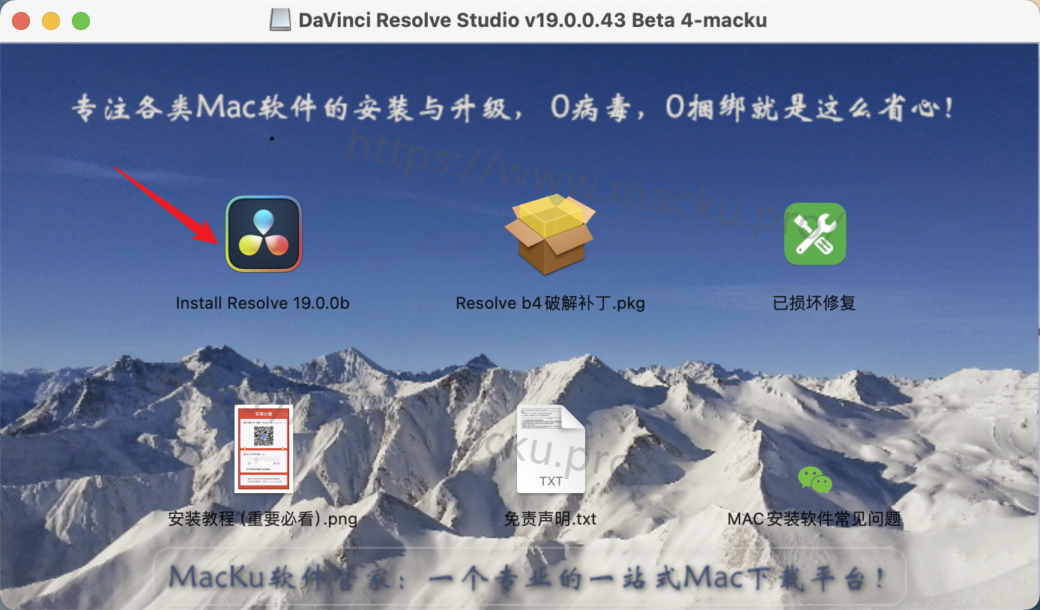The height and width of the screenshot is (610, 1040).
Task: Select the installation tutorial PNG thumbnail
Action: pyautogui.click(x=263, y=448)
